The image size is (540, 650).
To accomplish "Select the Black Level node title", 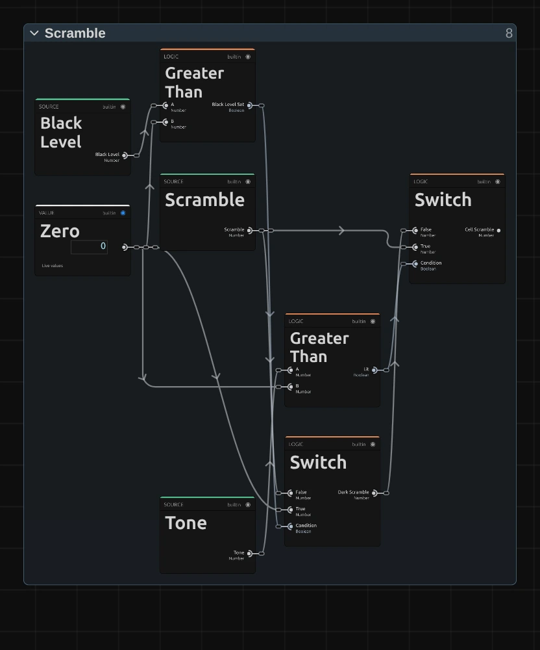I will (61, 132).
